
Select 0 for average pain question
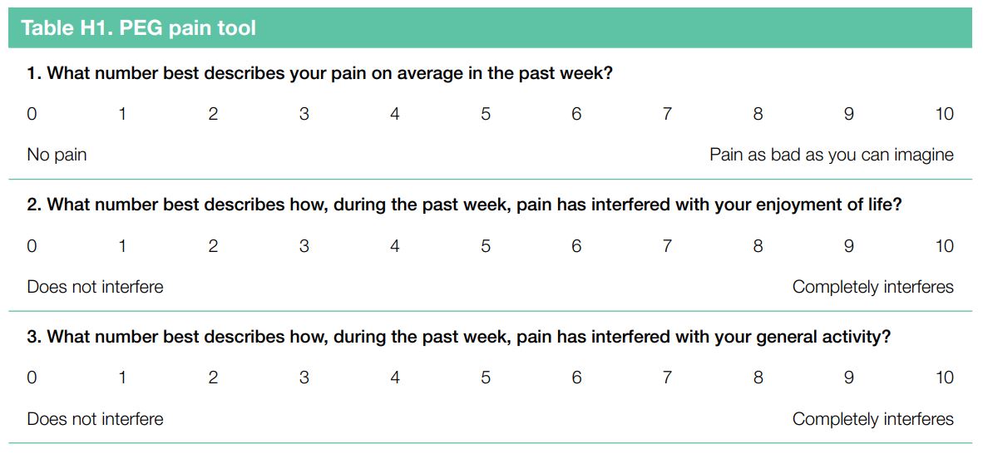32,114
